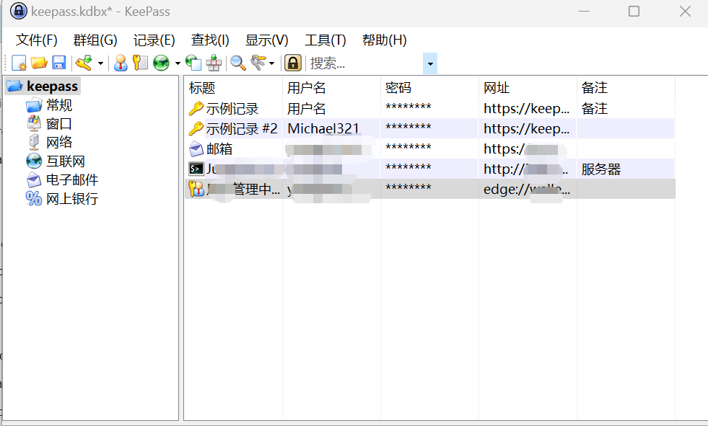Select the 示例记录 entry title
Screen dimensions: 708x426
(232, 109)
